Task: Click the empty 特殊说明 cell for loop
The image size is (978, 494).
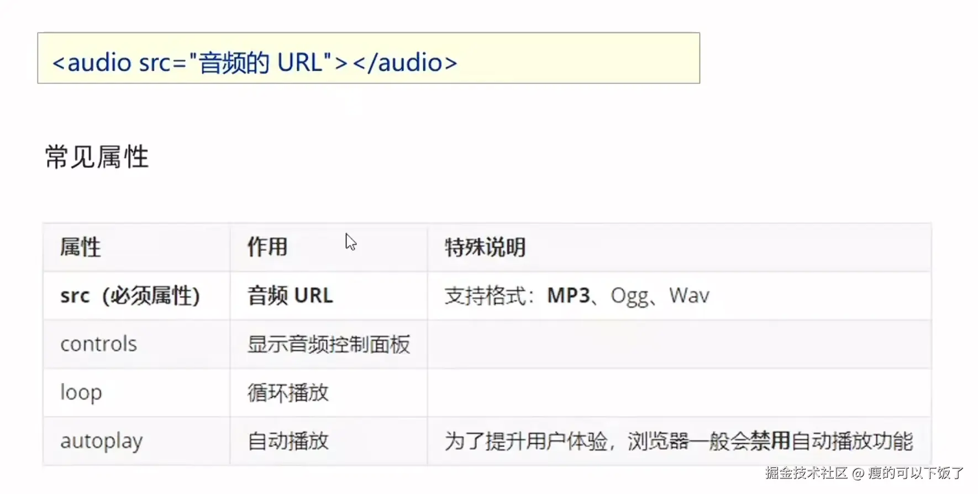Action: point(679,393)
